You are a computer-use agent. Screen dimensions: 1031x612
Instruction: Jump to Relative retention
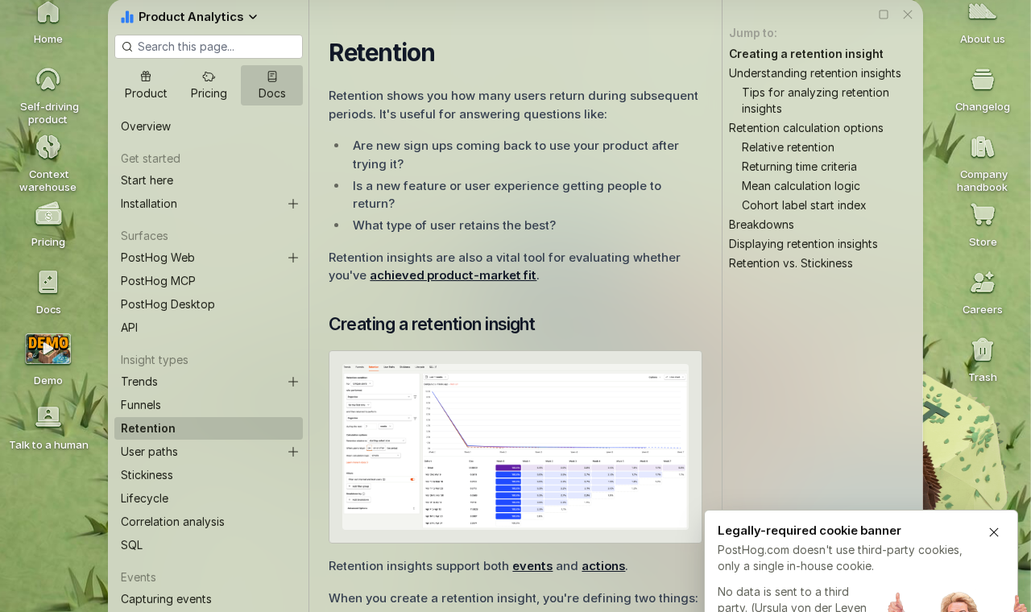point(788,147)
